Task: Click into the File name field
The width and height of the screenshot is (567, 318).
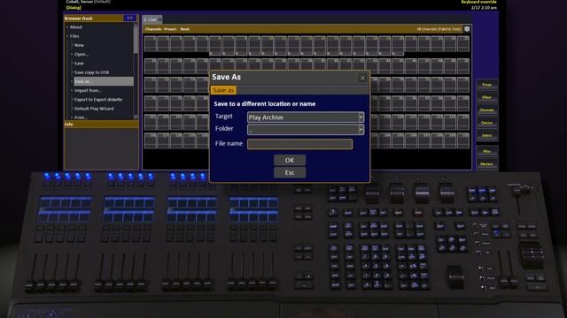Action: coord(299,144)
